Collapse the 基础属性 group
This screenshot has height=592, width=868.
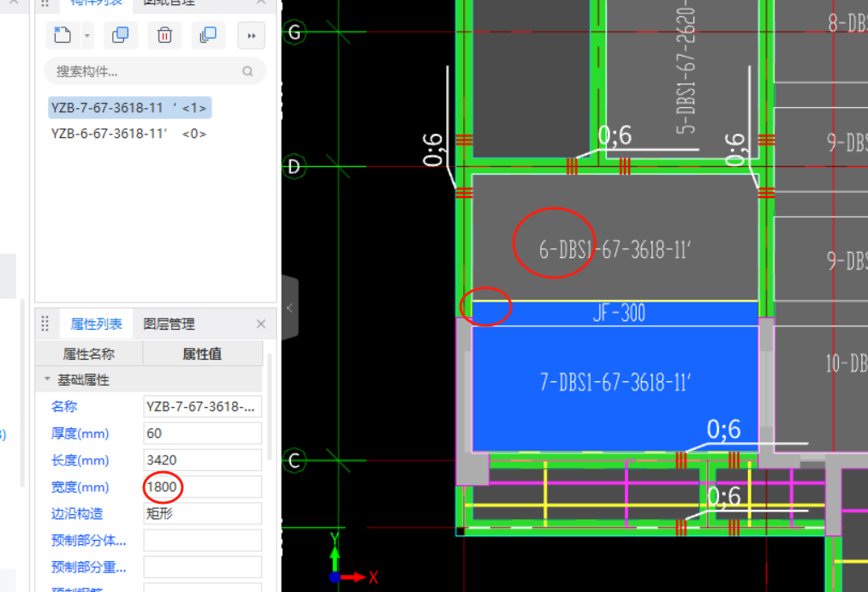48,380
